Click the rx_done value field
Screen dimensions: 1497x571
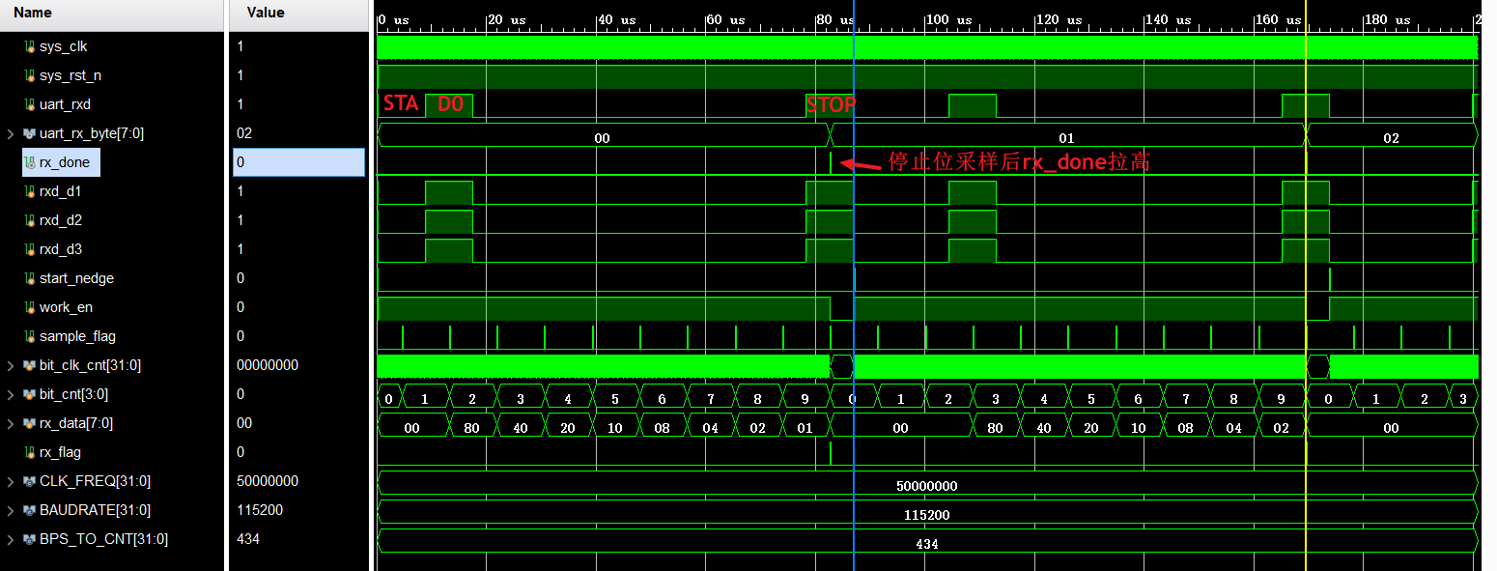click(298, 162)
